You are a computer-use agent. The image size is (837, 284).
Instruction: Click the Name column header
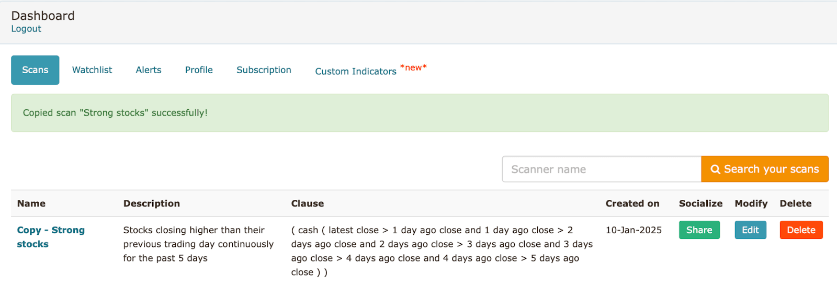(x=31, y=203)
